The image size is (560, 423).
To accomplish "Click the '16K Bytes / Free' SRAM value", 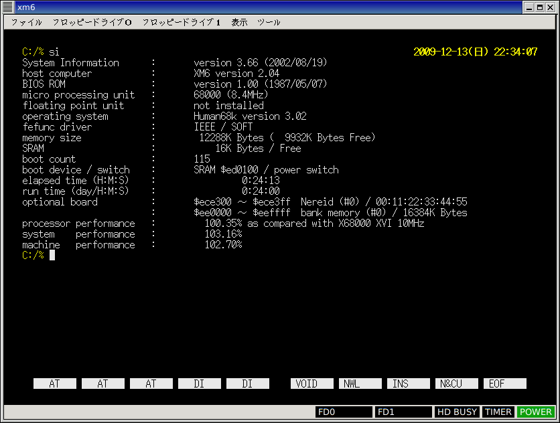I will 258,149.
